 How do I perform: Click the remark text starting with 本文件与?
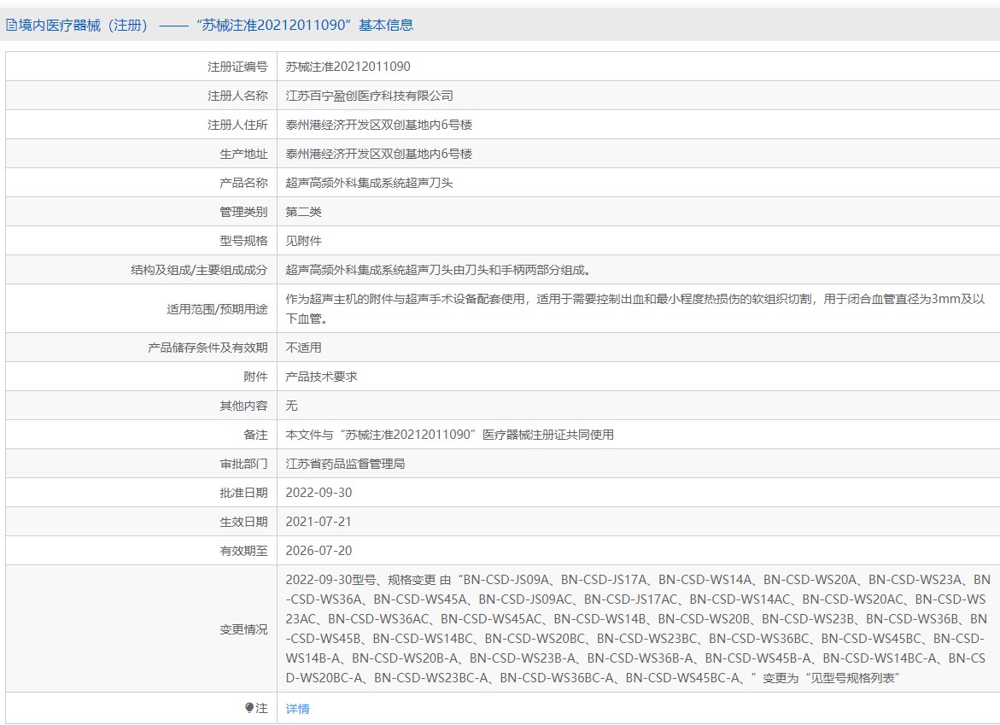tap(450, 435)
